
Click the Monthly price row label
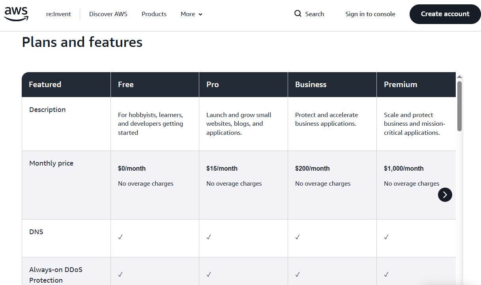tap(51, 163)
